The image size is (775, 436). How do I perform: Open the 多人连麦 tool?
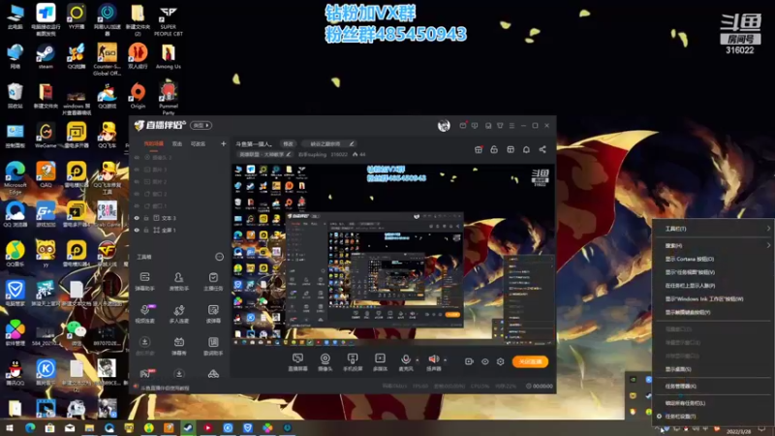179,313
